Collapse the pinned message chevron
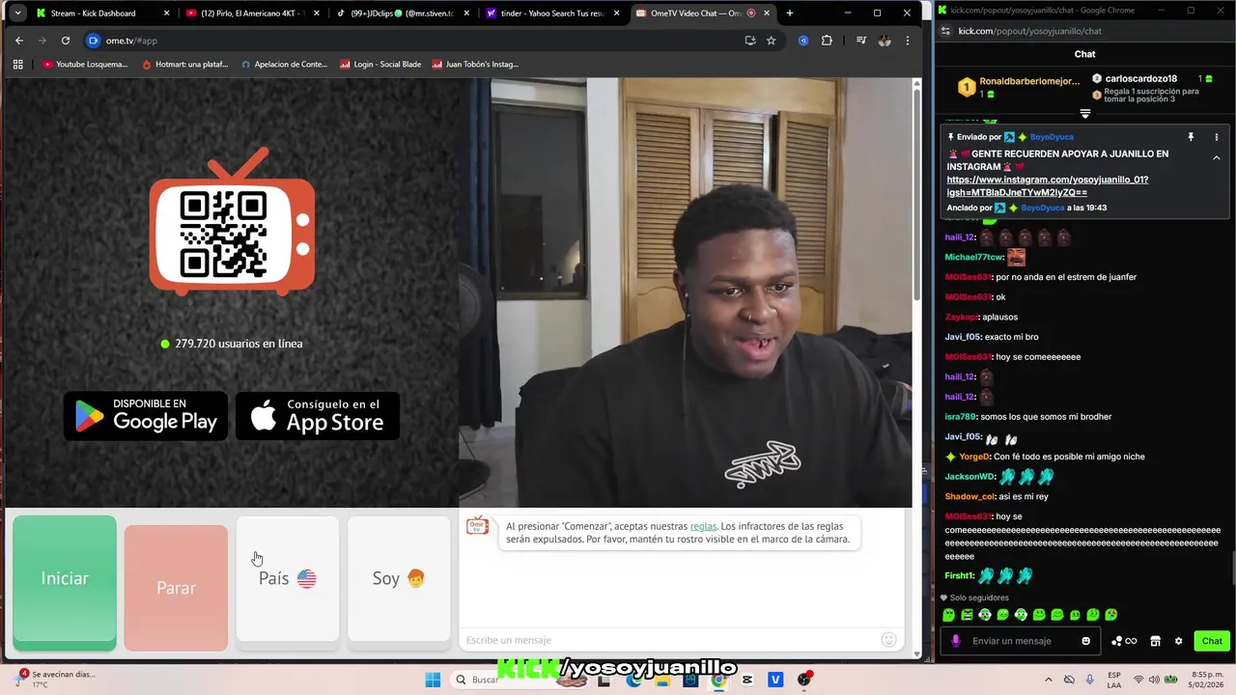The height and width of the screenshot is (695, 1236). [1216, 157]
